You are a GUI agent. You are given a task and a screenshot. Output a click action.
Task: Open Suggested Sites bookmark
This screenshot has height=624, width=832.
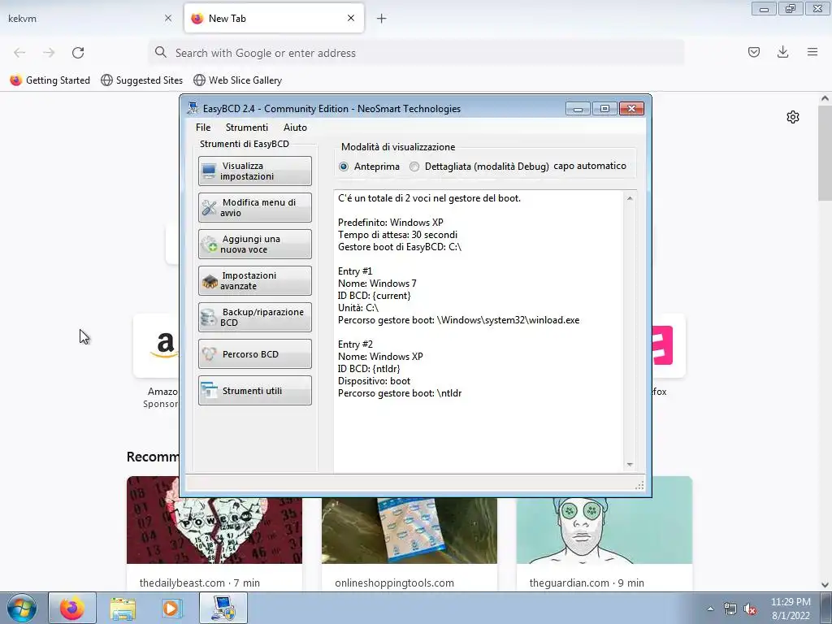(x=141, y=80)
